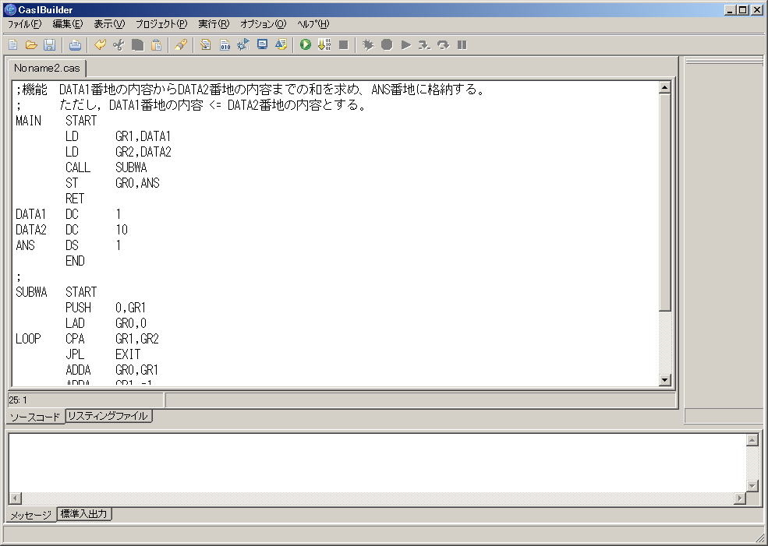Click the binary 010 assemble icon
The height and width of the screenshot is (546, 768).
225,45
